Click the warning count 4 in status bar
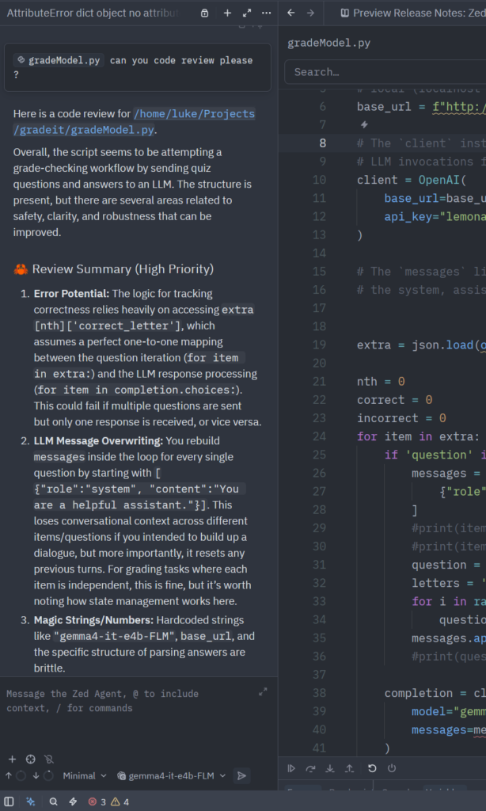The height and width of the screenshot is (811, 486). (x=120, y=801)
